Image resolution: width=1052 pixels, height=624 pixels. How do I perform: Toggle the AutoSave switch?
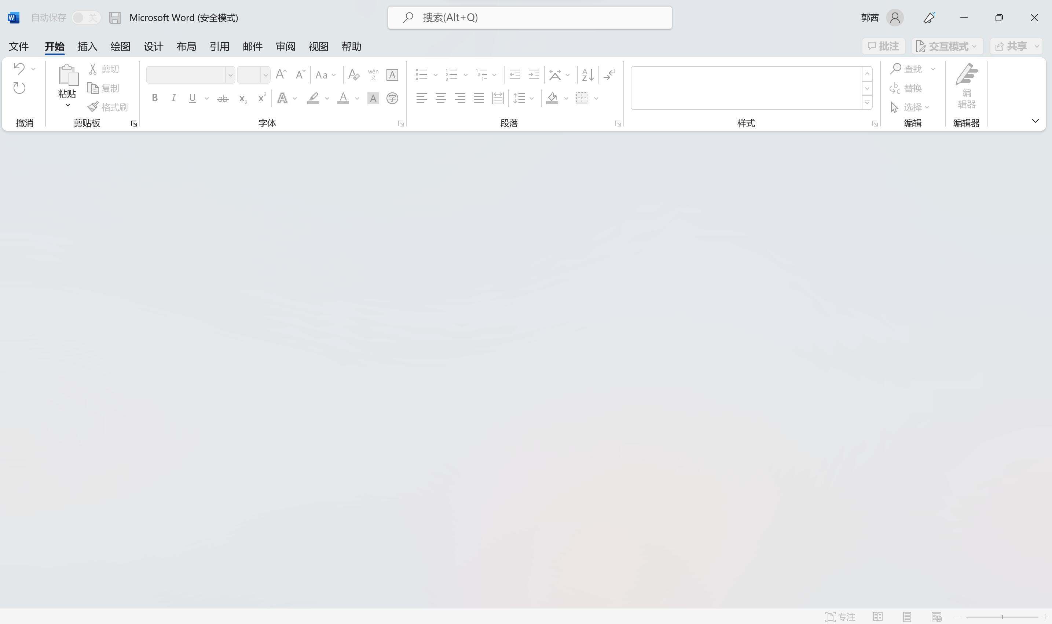coord(86,18)
